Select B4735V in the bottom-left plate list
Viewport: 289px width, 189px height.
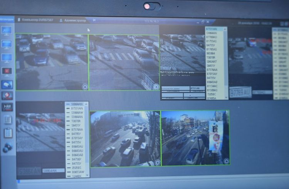tap(76, 142)
